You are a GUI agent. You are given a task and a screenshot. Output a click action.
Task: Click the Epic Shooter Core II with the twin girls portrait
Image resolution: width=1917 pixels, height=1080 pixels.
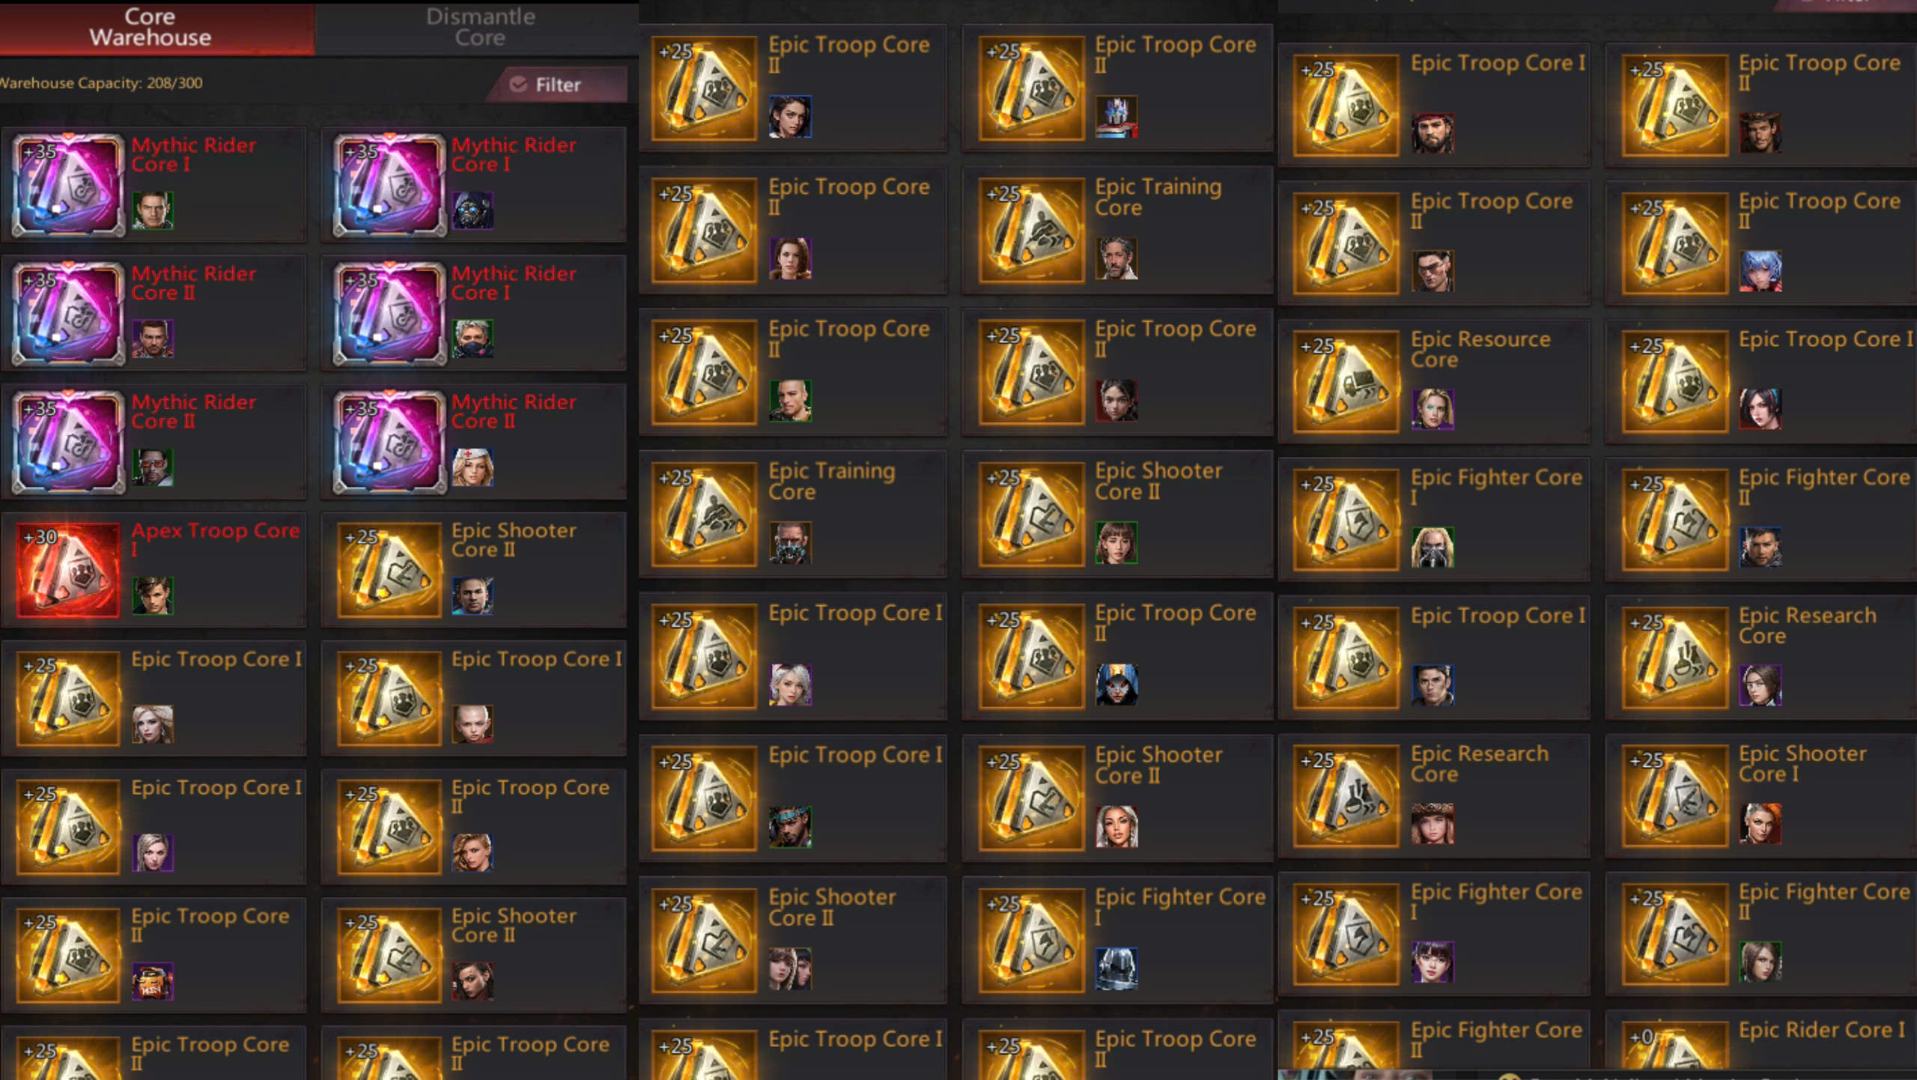793,940
